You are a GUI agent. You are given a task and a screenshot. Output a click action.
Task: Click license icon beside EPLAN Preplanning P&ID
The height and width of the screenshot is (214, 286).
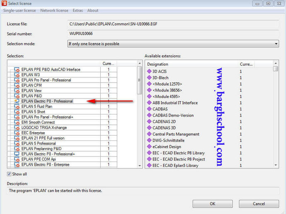click(17, 149)
